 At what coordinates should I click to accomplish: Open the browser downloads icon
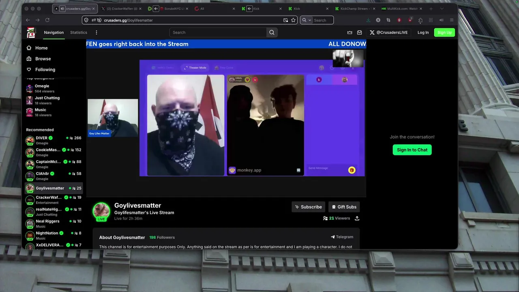368,20
